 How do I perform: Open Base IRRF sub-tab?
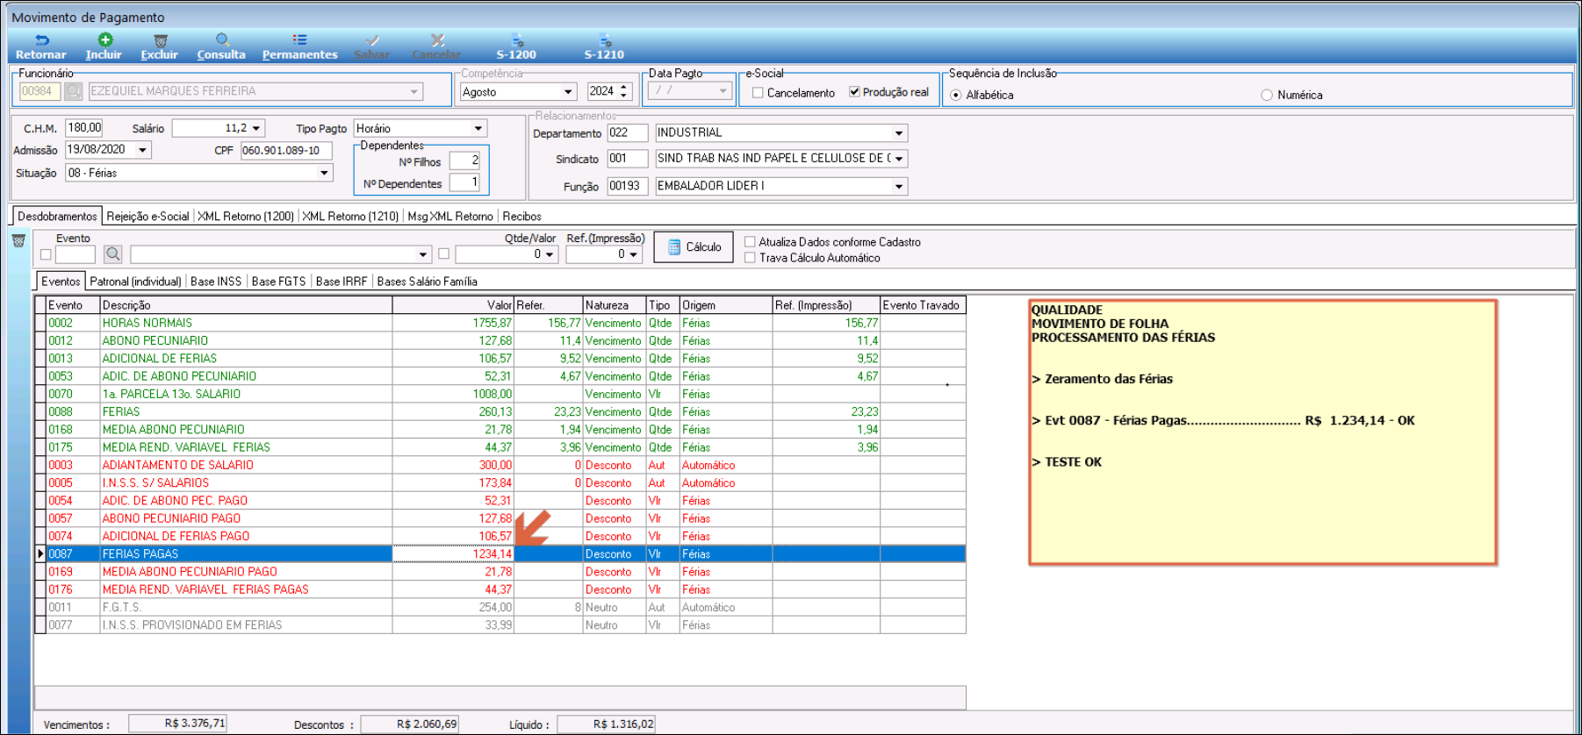pos(342,282)
